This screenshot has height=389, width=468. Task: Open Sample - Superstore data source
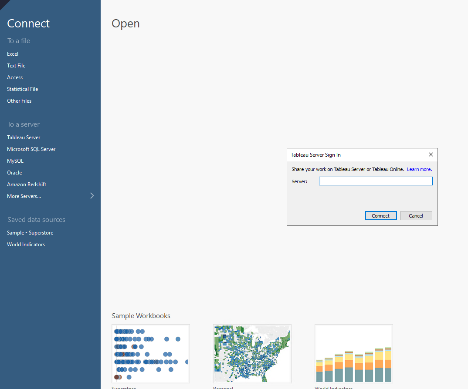(30, 233)
